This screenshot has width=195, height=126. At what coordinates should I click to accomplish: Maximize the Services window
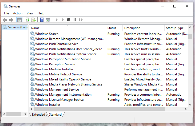(175, 6)
